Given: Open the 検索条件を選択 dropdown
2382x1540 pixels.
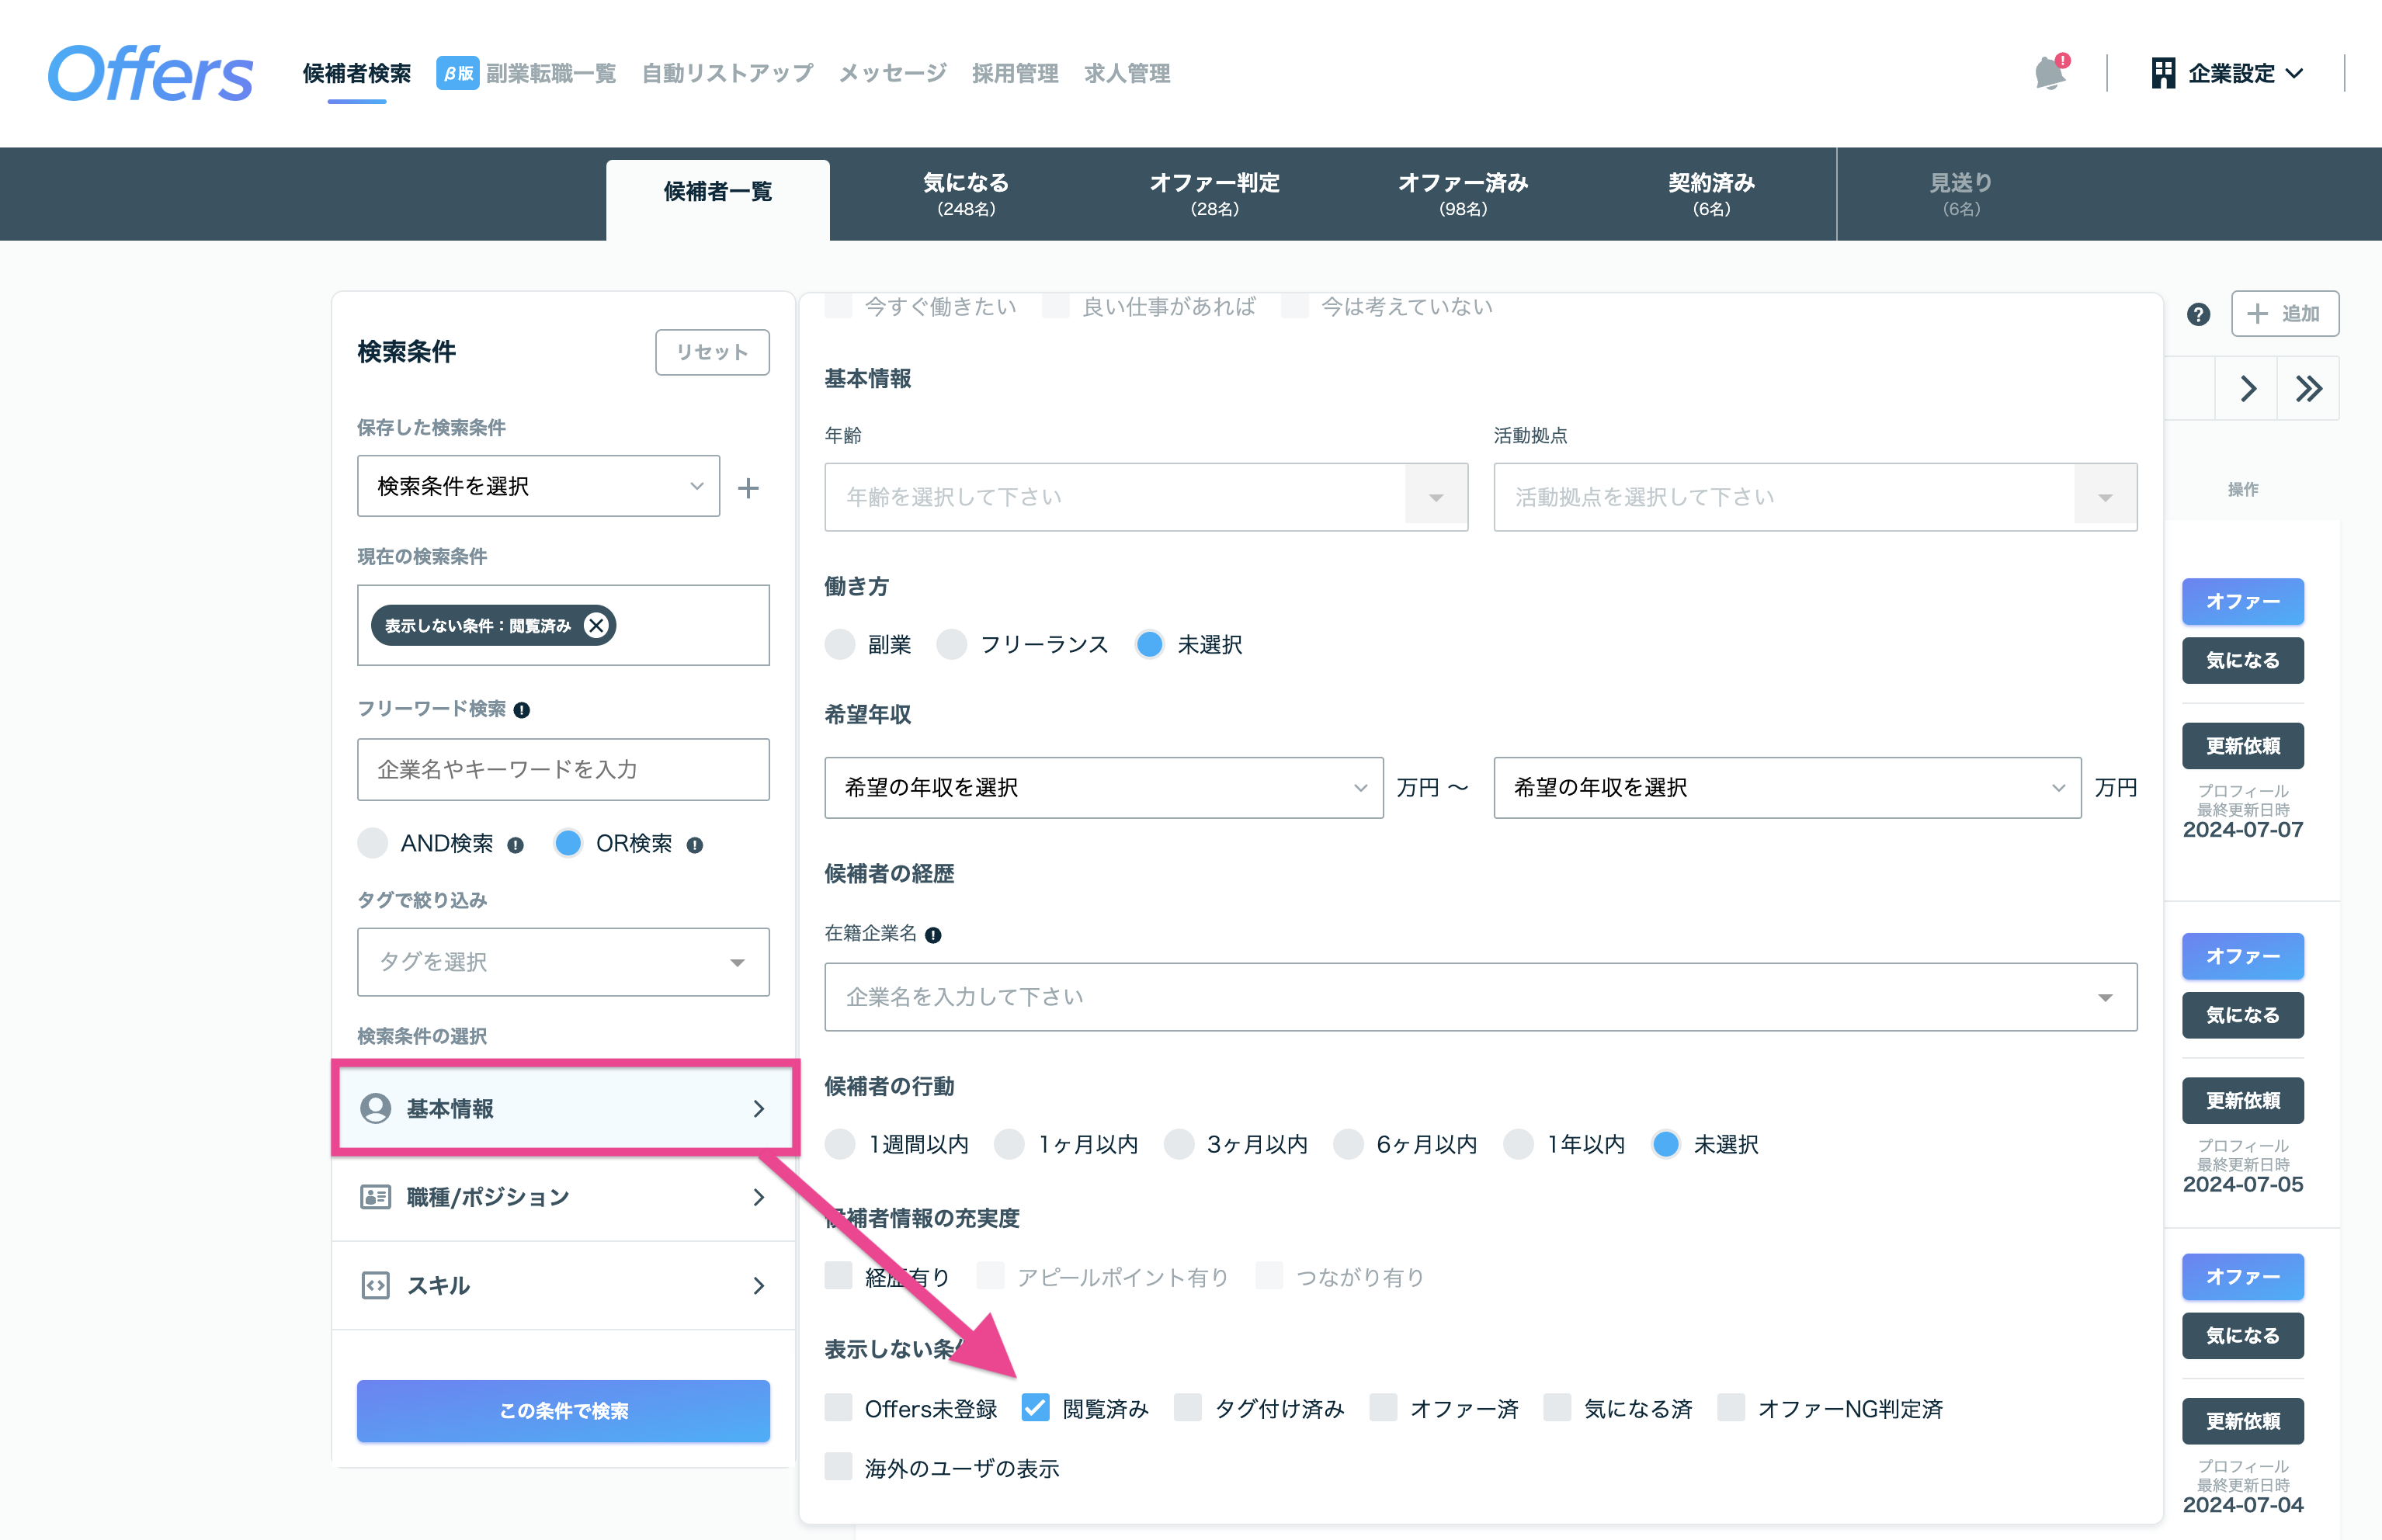Looking at the screenshot, I should pyautogui.click(x=538, y=487).
